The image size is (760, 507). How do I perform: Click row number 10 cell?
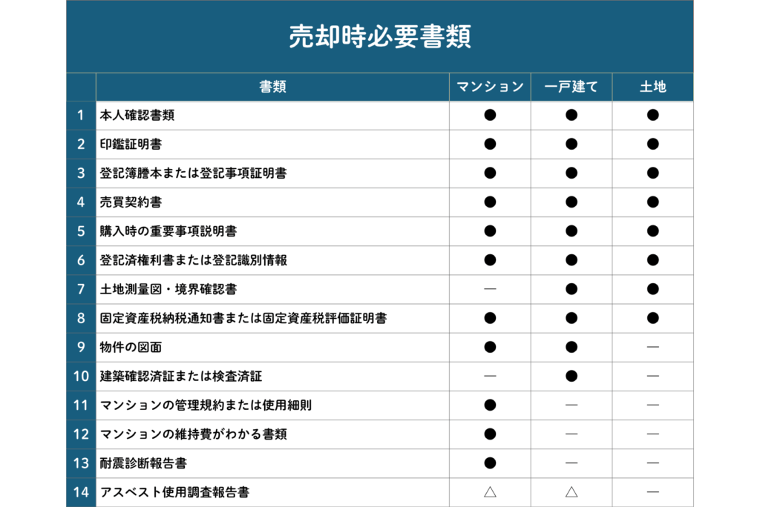tap(81, 377)
